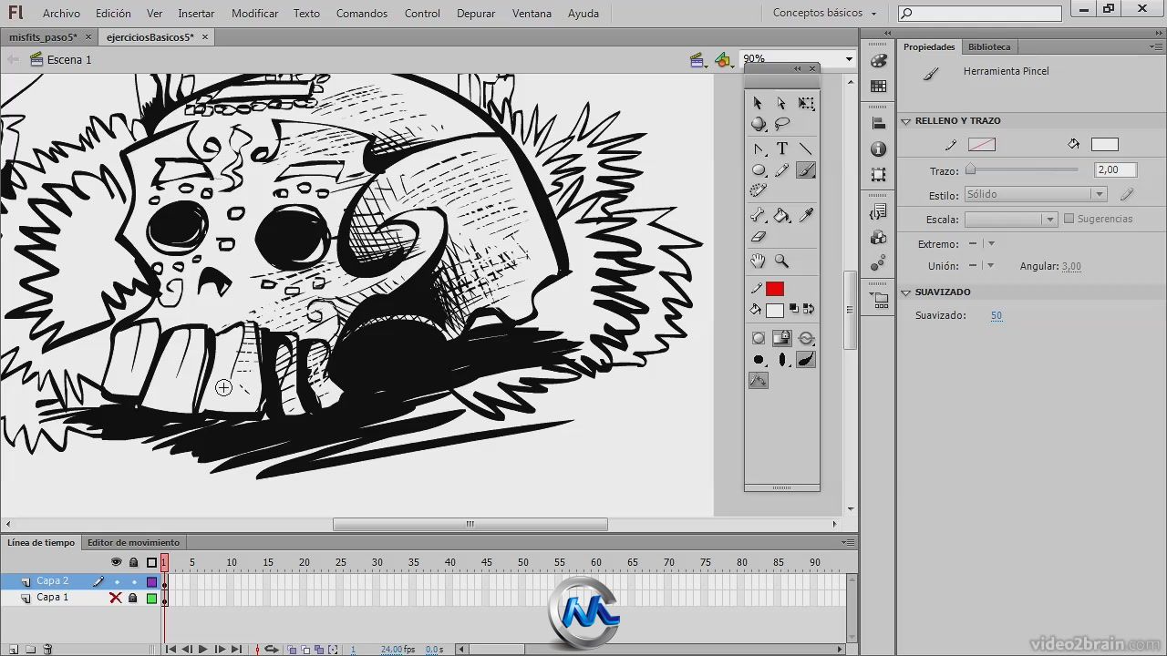Screen dimensions: 1167x656
Task: Toggle use pressure brush option
Action: point(806,360)
